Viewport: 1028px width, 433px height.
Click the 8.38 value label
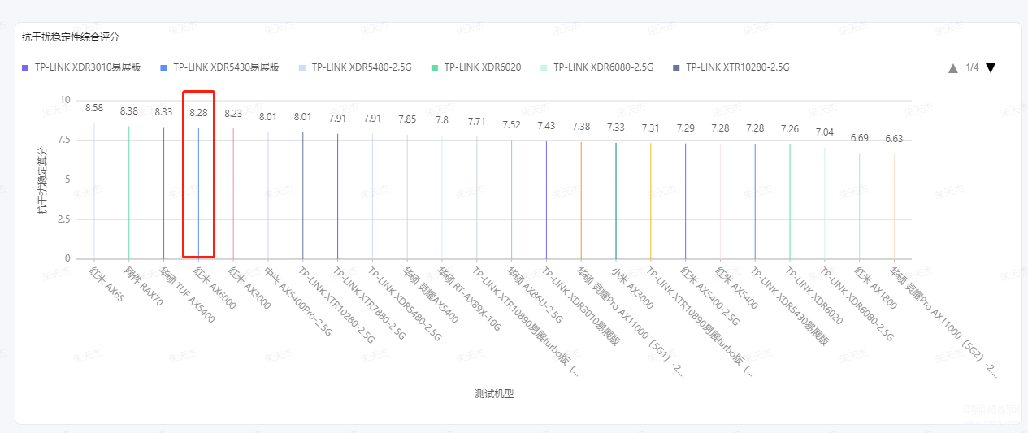click(129, 110)
